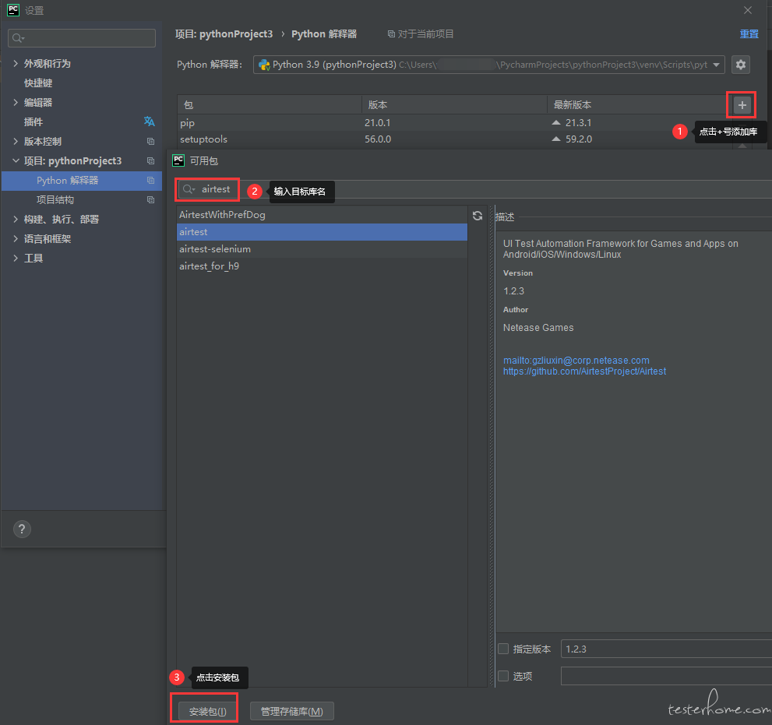
Task: Open the interpreter gear settings icon
Action: pos(741,65)
